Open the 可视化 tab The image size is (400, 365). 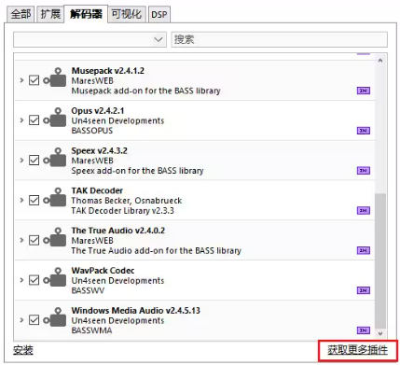[127, 14]
